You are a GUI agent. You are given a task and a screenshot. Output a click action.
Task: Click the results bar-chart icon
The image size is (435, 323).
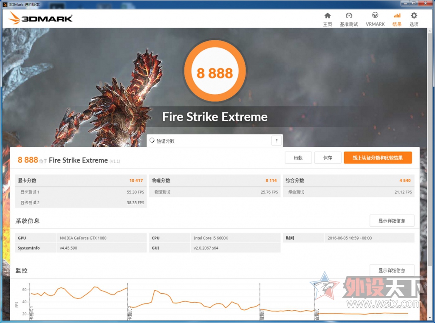coord(397,16)
